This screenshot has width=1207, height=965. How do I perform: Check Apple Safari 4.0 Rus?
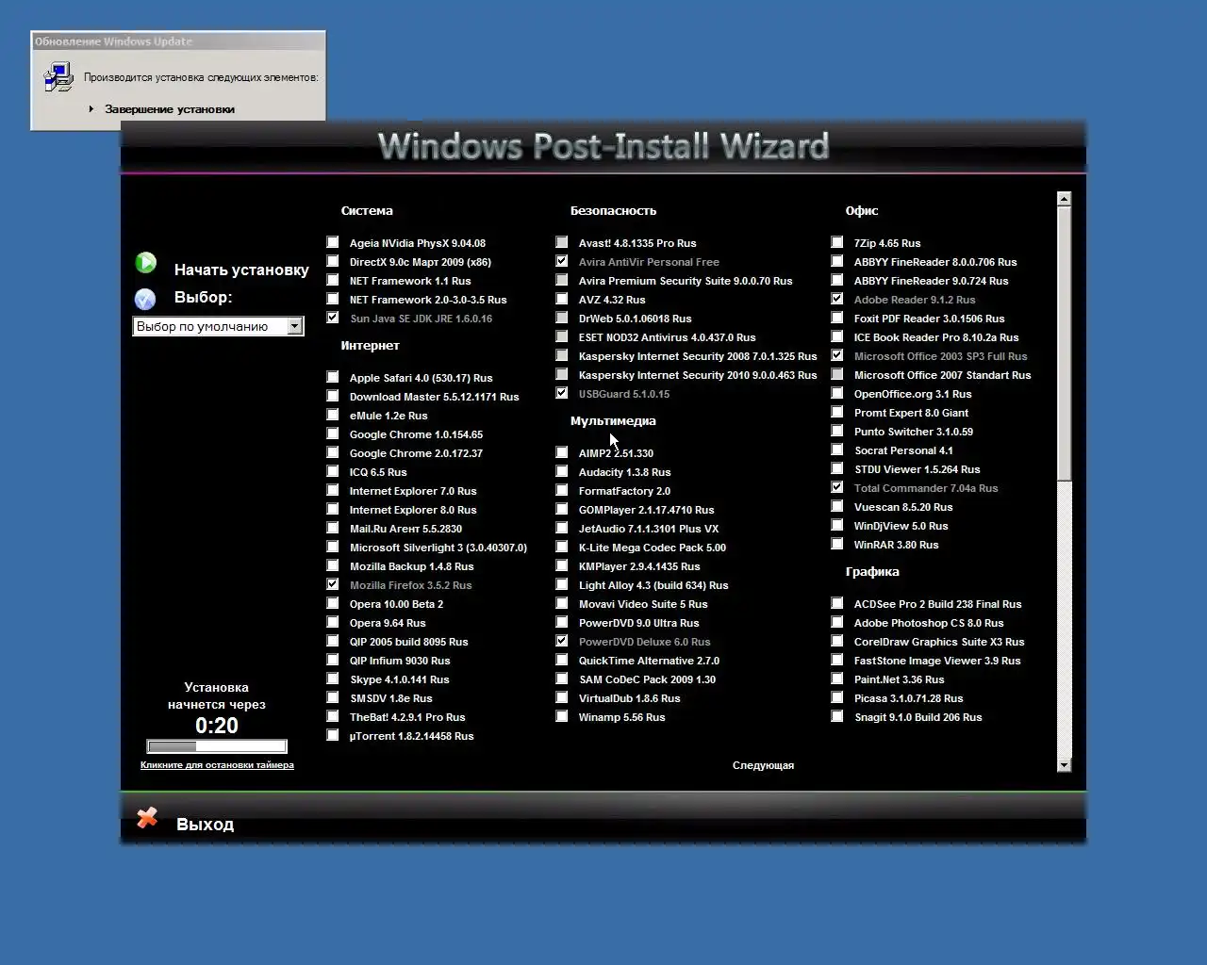(x=333, y=377)
